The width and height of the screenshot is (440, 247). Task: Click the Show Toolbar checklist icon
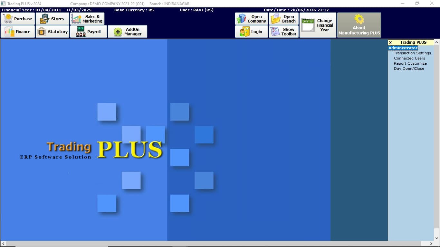[275, 32]
